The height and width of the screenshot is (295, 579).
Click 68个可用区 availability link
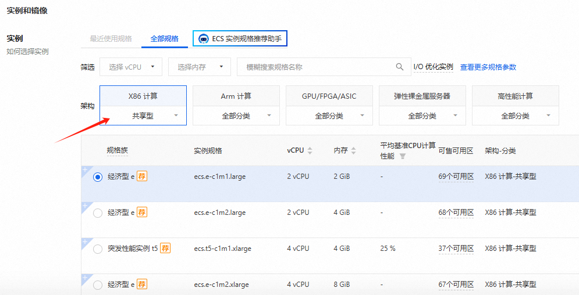click(x=456, y=212)
